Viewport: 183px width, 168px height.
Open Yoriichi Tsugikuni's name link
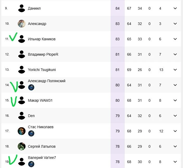pos(42,70)
